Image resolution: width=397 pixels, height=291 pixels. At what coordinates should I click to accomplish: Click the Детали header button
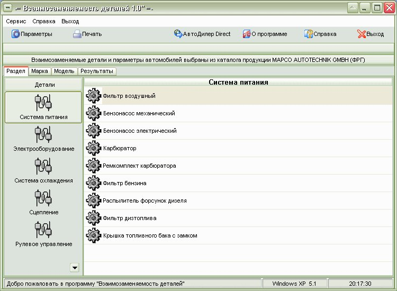pyautogui.click(x=44, y=85)
